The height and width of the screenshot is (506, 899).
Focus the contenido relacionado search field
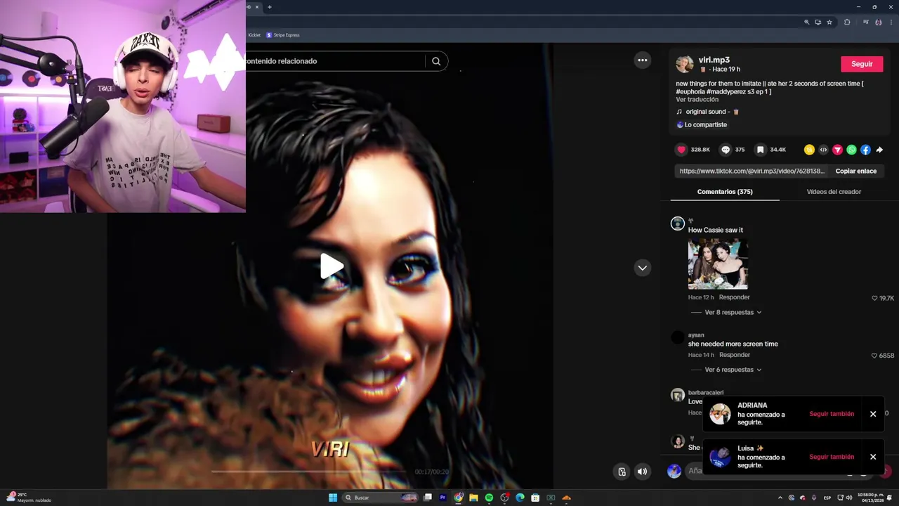[334, 61]
